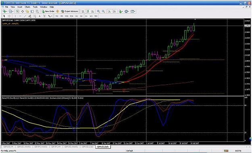Select the arrow Cursor tool
The height and width of the screenshot is (153, 252).
click(x=4, y=16)
